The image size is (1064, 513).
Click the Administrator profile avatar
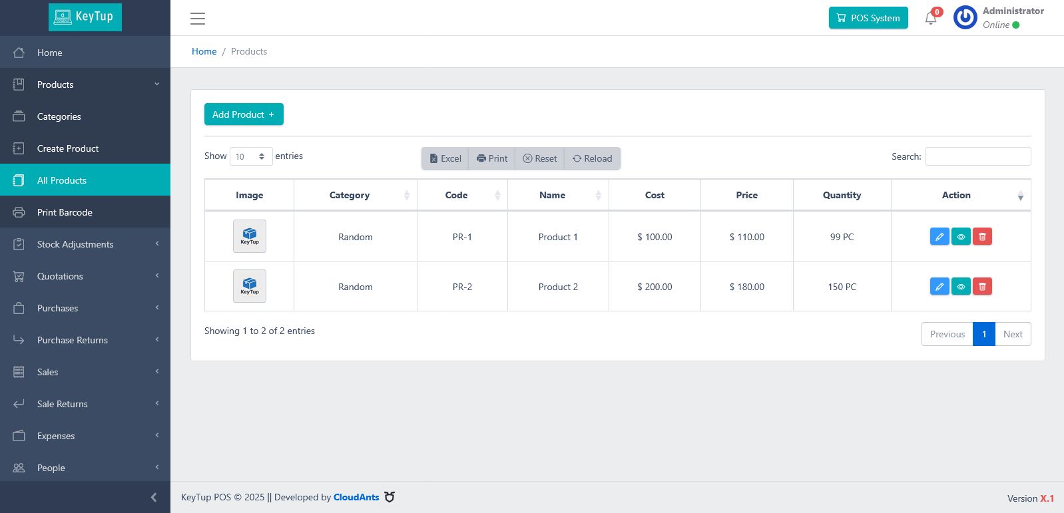pos(965,18)
